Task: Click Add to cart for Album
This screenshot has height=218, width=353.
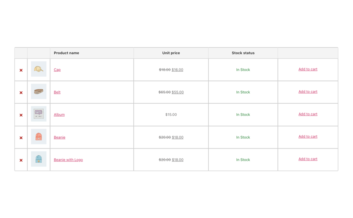Action: click(x=308, y=114)
